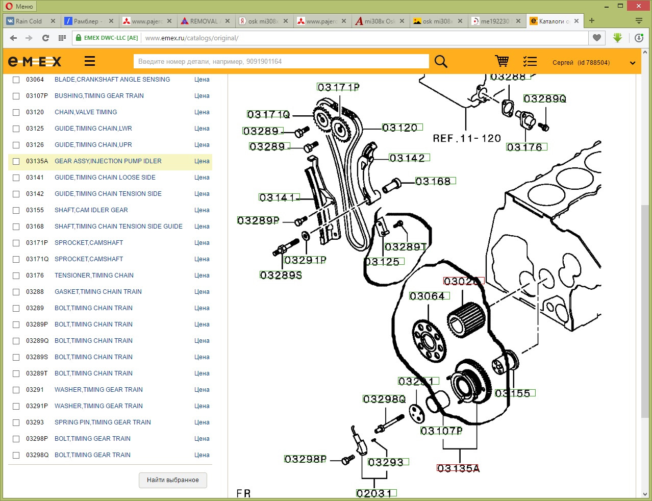
Task: Open the Цена link for 03064 blade
Action: pyautogui.click(x=202, y=80)
